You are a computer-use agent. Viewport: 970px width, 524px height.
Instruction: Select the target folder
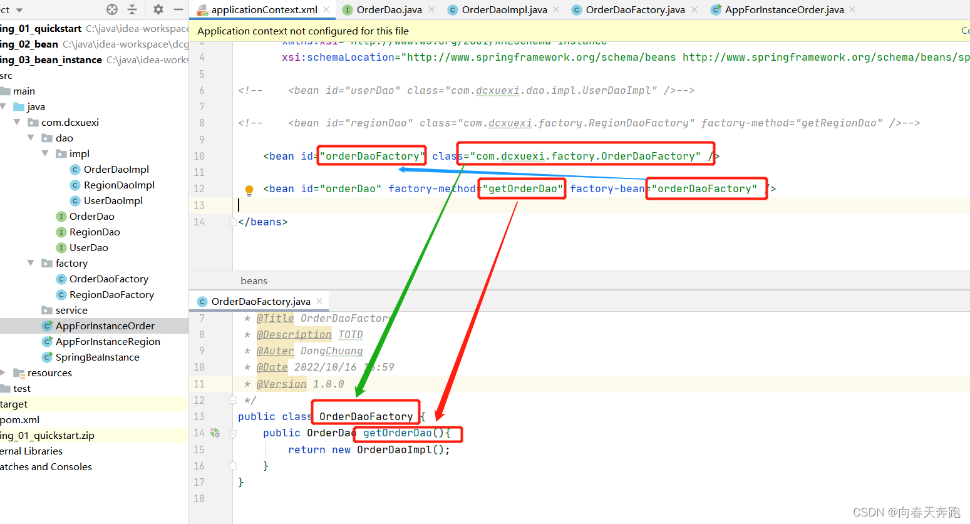coord(14,404)
